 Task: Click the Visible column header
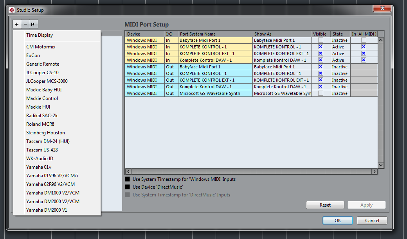[x=321, y=34]
